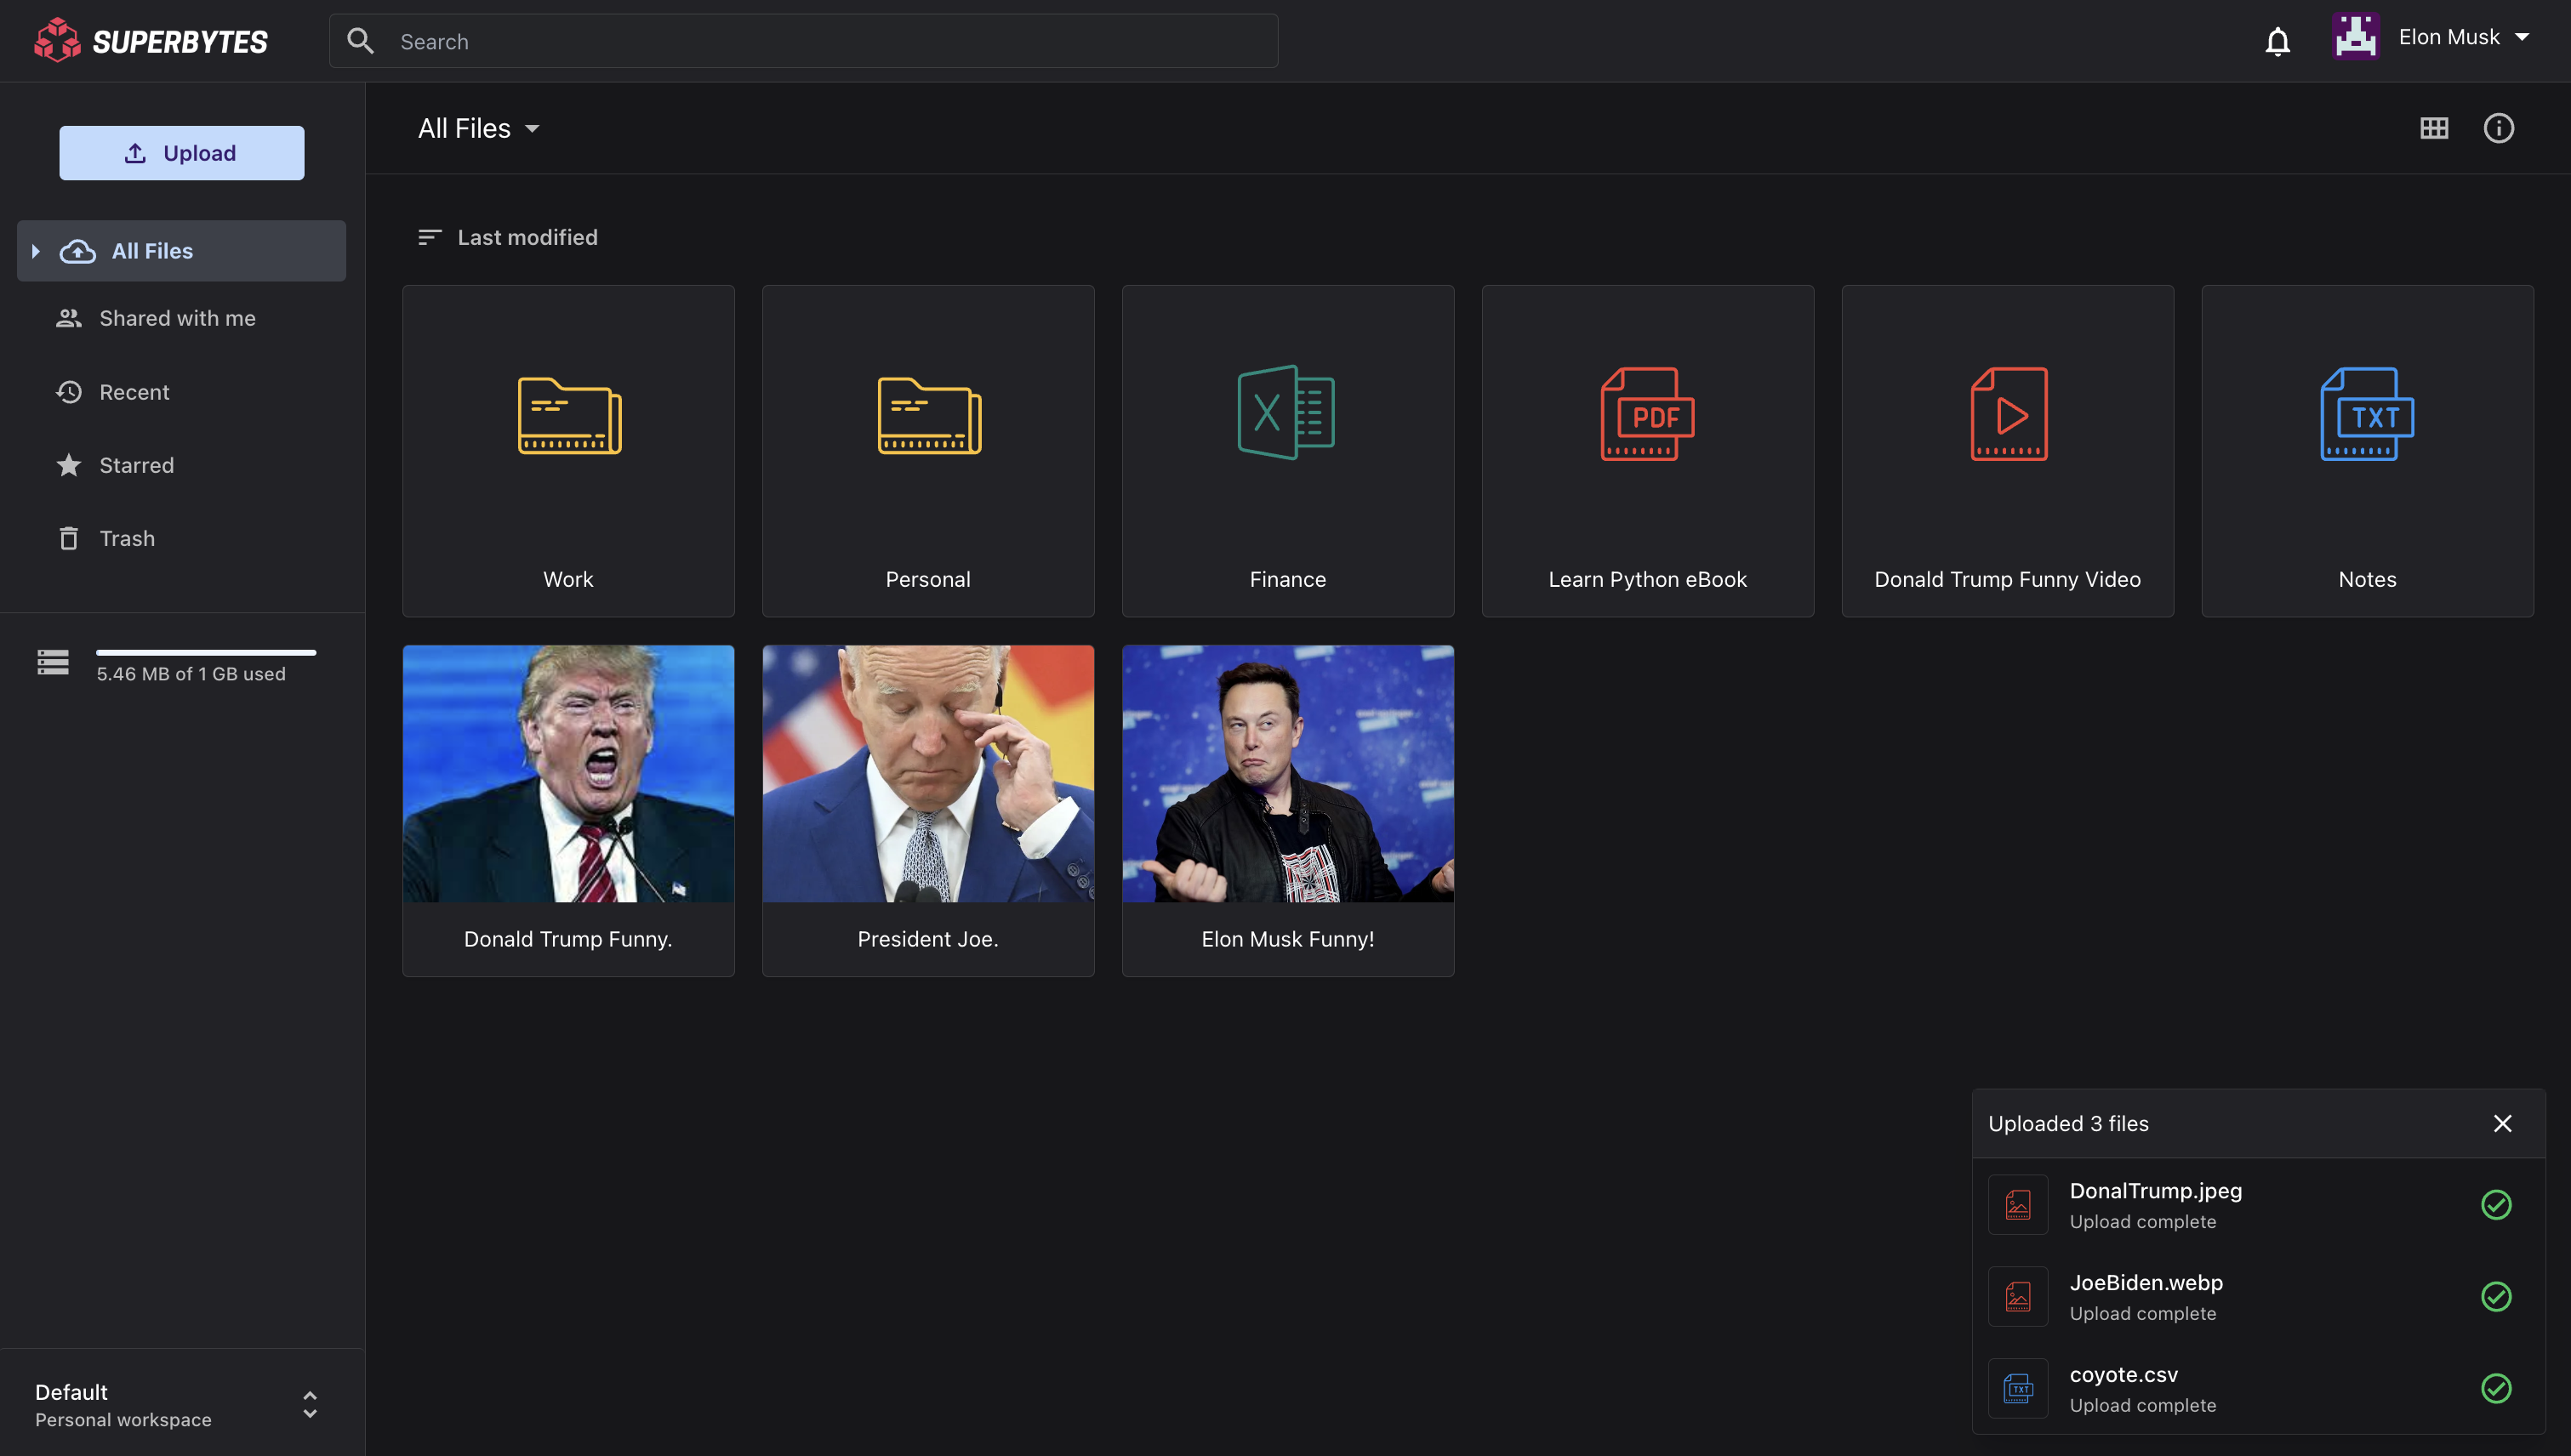Screen dimensions: 2571x1456
Task: Click the search magnifier icon
Action: point(361,41)
